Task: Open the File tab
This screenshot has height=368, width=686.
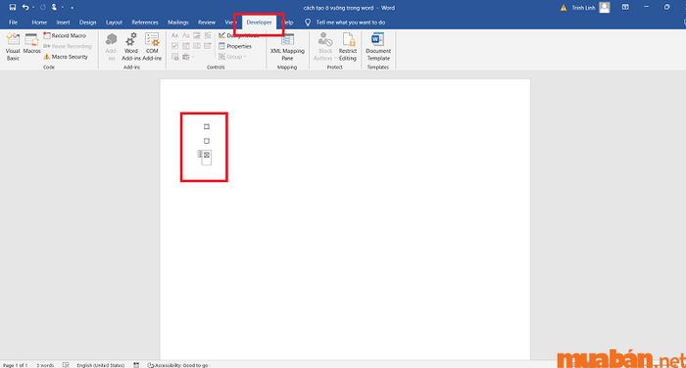Action: (x=13, y=22)
